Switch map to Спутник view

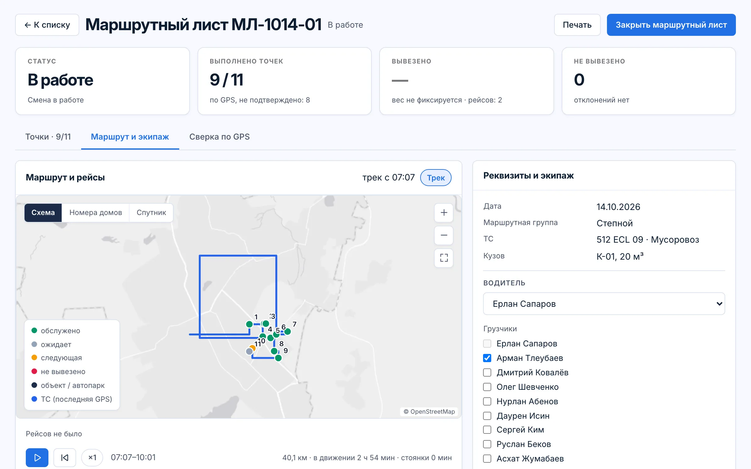151,212
